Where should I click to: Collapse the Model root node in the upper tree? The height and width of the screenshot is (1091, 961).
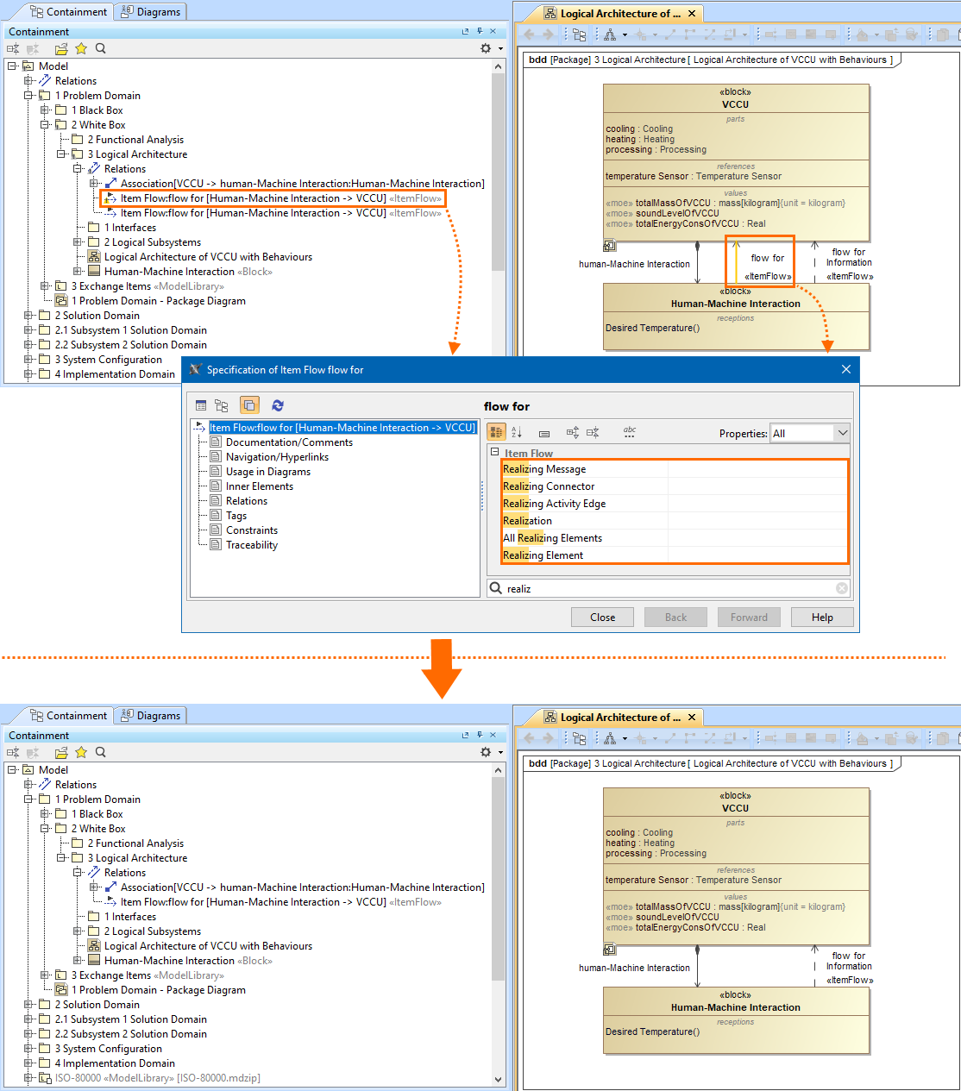click(12, 66)
